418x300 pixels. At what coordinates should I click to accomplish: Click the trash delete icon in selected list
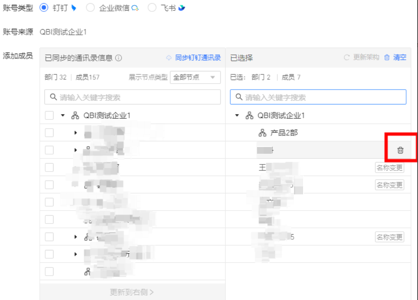(x=400, y=150)
